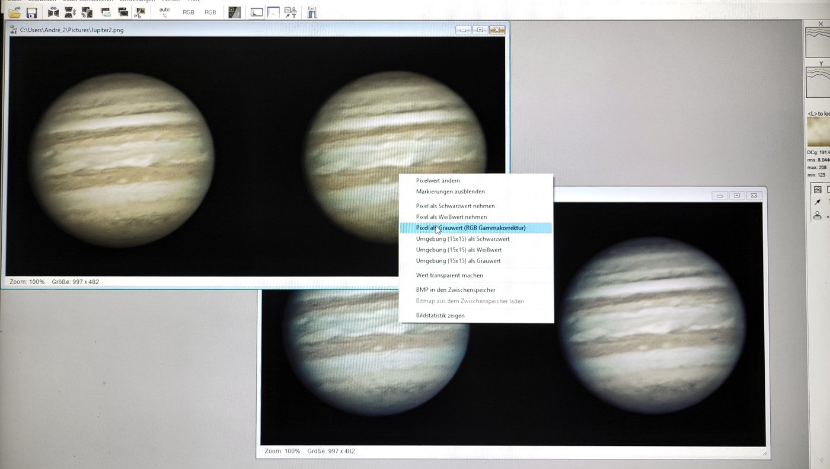
Task: Minimize the background image window
Action: [720, 195]
